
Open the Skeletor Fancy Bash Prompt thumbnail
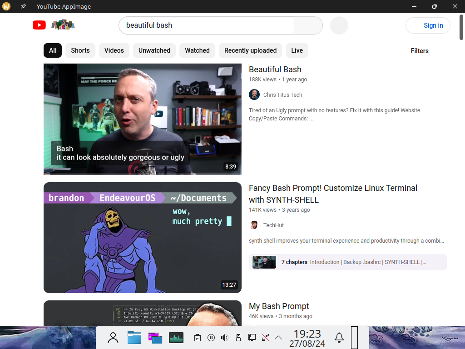point(142,238)
